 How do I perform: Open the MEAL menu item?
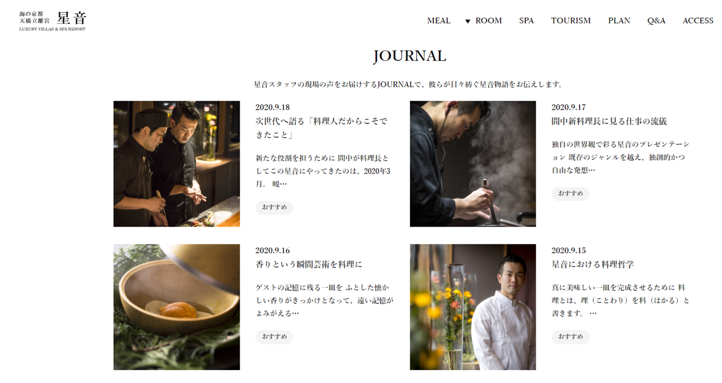tap(438, 21)
